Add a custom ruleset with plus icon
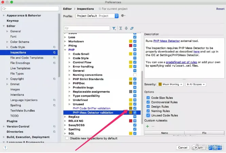This screenshot has height=153, width=226. 147,126
